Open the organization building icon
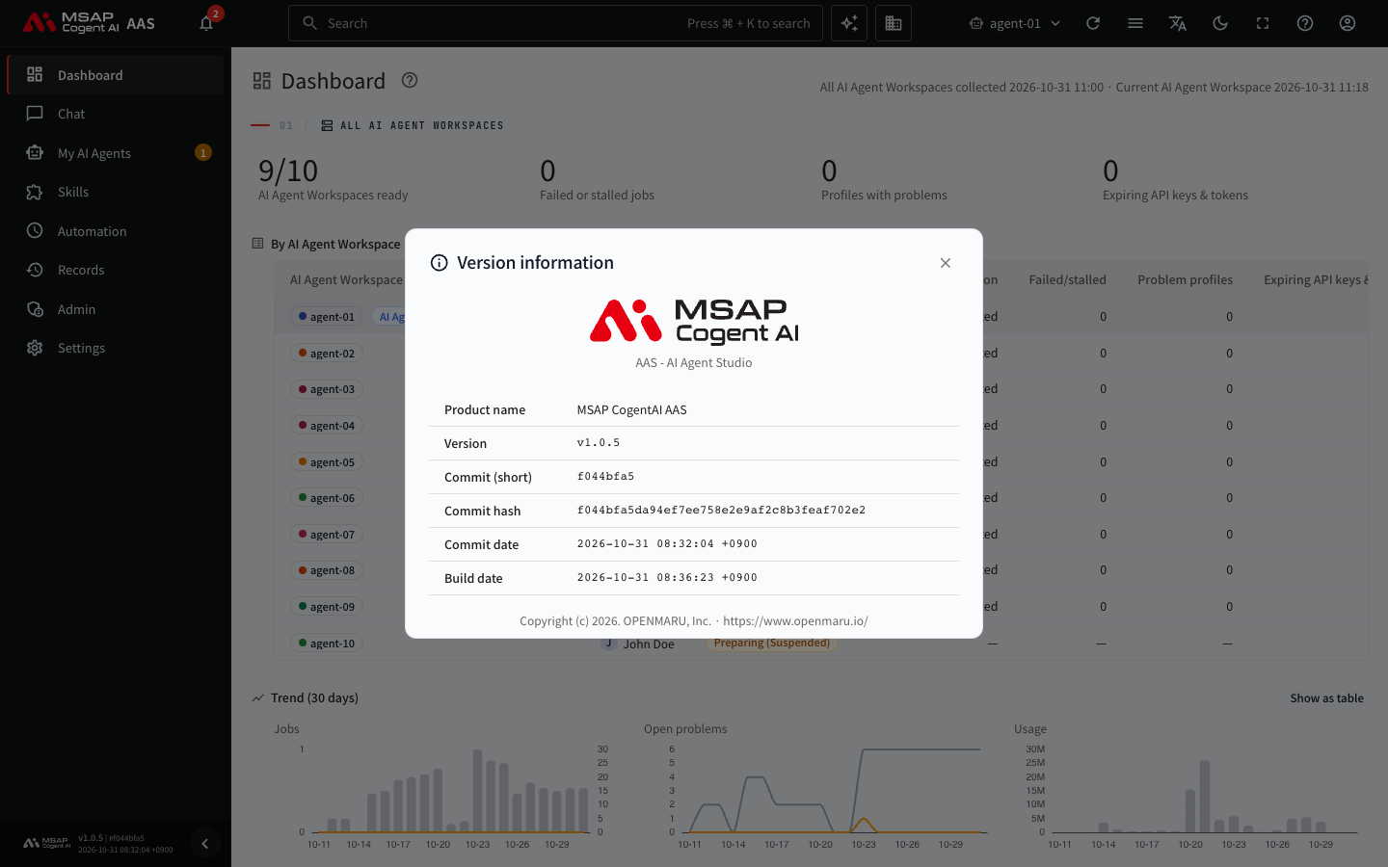The width and height of the screenshot is (1388, 867). click(894, 23)
